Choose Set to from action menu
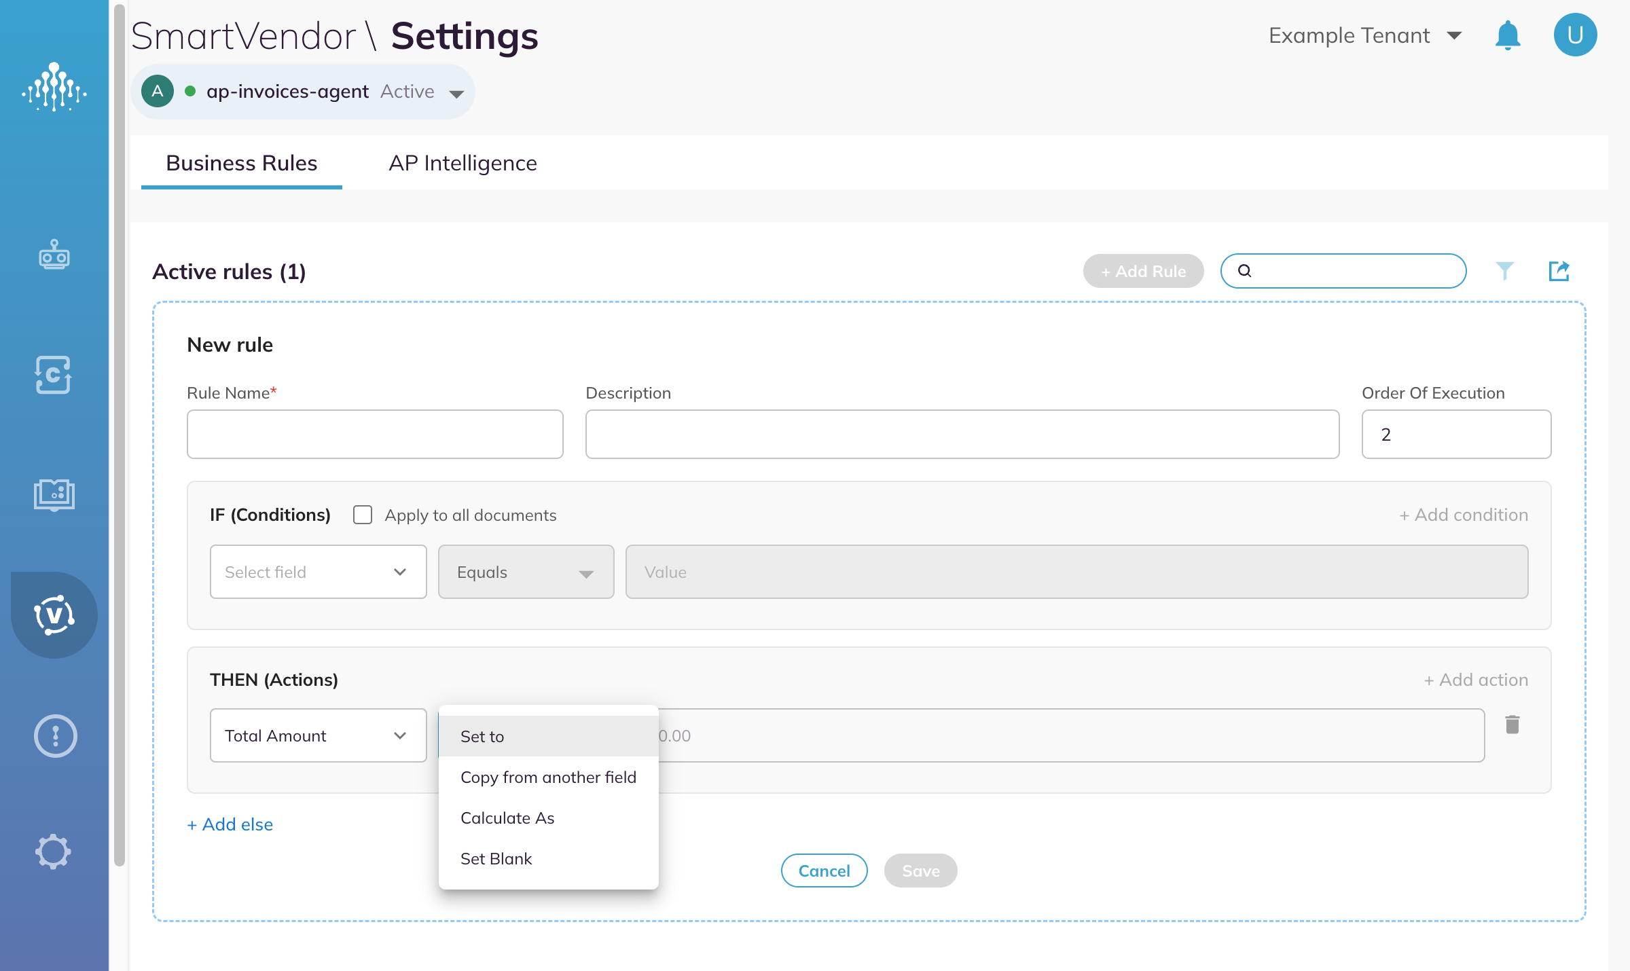This screenshot has width=1630, height=971. (x=549, y=736)
